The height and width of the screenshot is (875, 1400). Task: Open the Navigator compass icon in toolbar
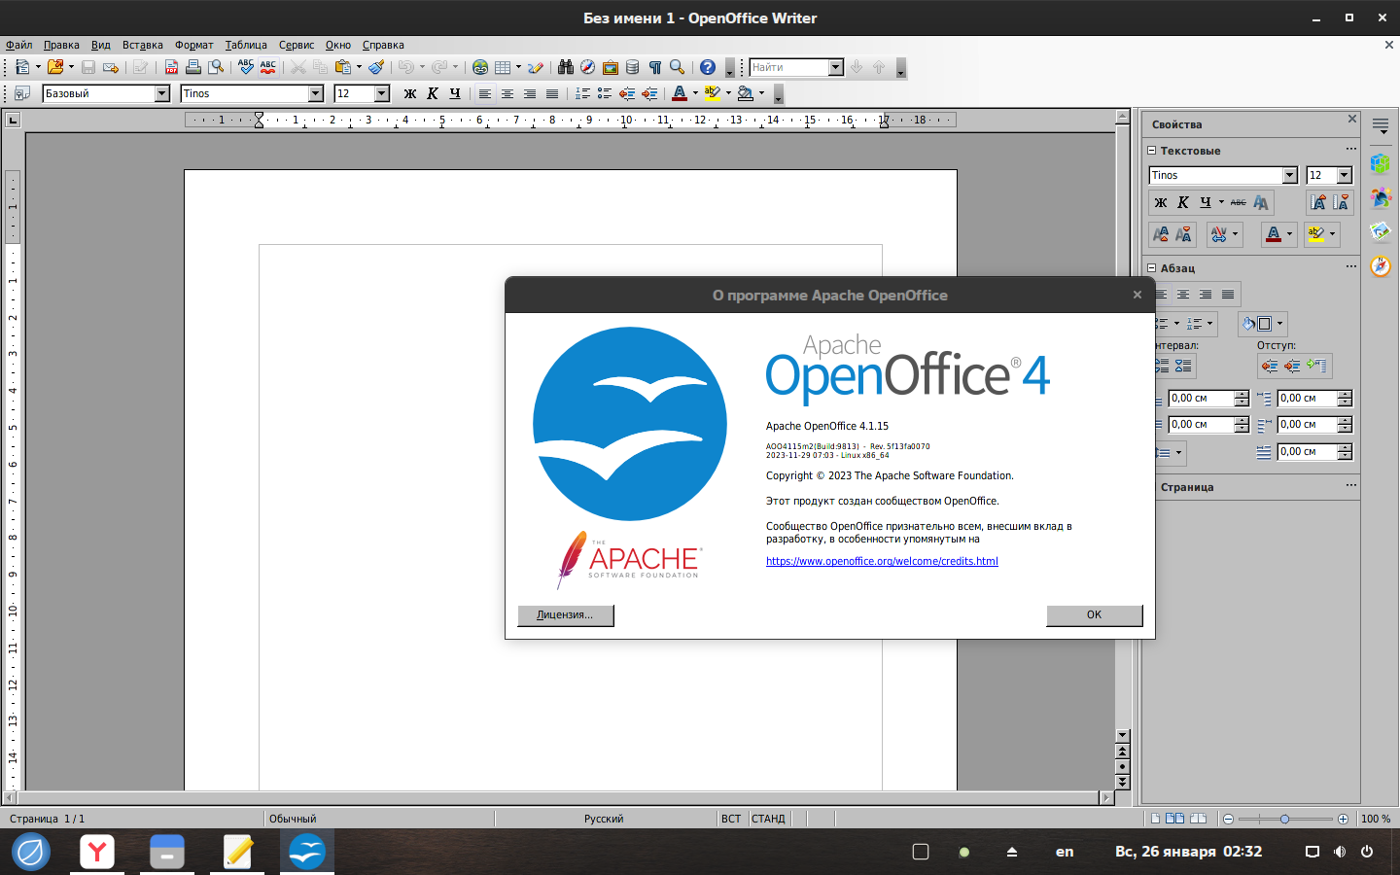[588, 67]
